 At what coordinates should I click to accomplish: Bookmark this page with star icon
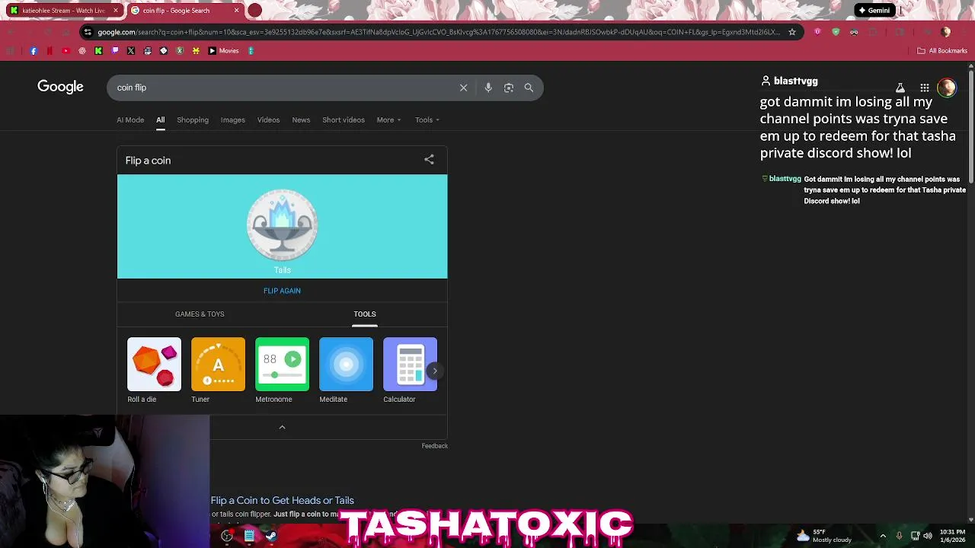pos(792,32)
